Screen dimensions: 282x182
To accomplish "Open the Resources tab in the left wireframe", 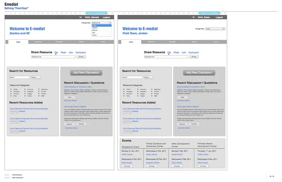I will (38, 42).
